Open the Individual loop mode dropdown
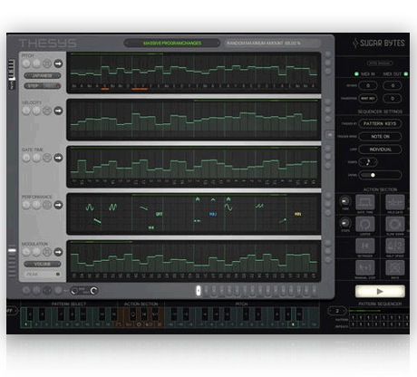Screen dimensions: 417x377 tap(380, 150)
